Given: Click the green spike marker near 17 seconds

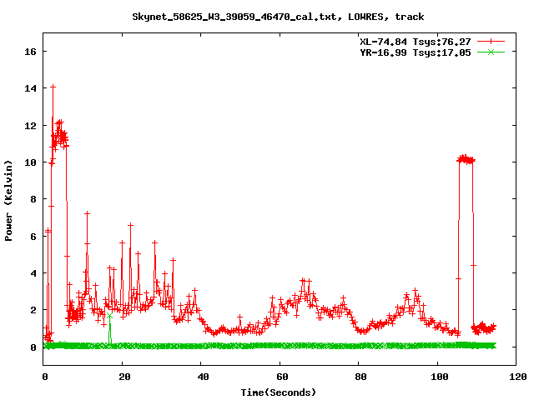Looking at the screenshot, I should pos(109,316).
